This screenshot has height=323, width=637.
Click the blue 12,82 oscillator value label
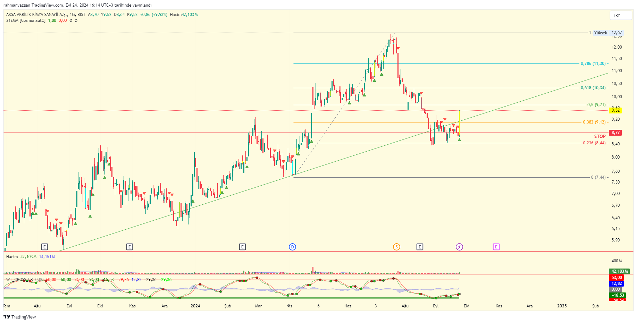(617, 283)
